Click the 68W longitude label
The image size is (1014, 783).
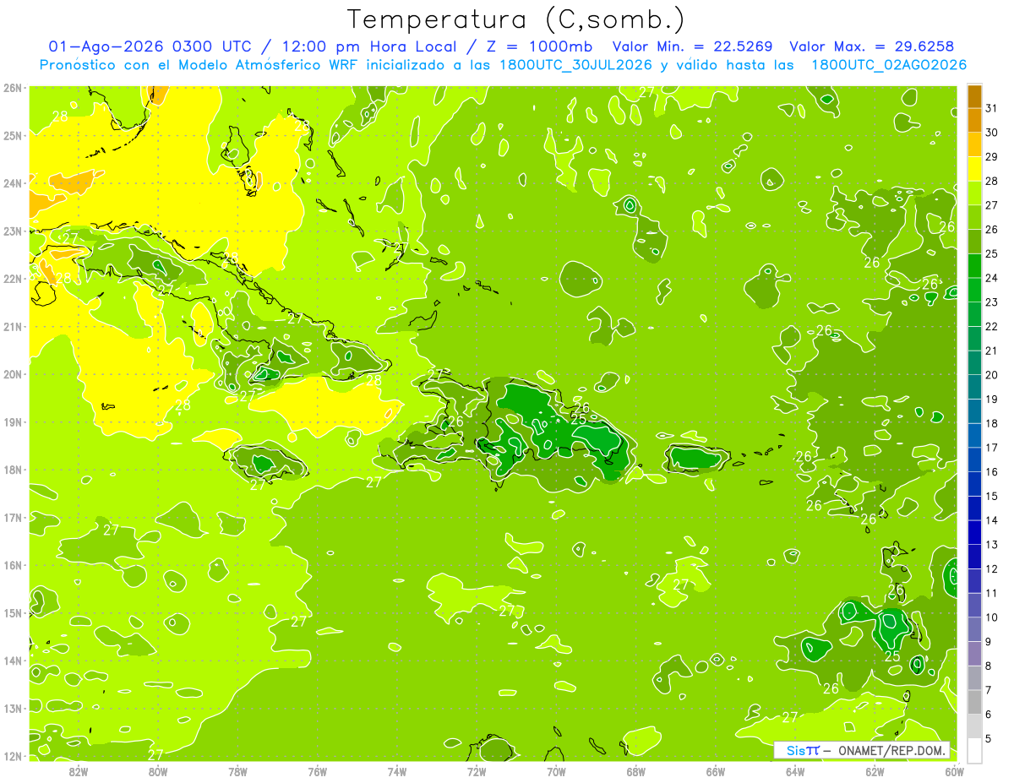[636, 771]
